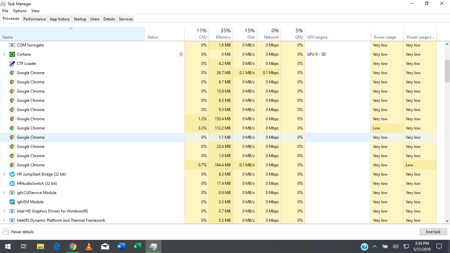Viewport: 450px width, 253px height.
Task: Expand Intel Dynamic Platform and Thermal Framework
Action: coord(4,220)
